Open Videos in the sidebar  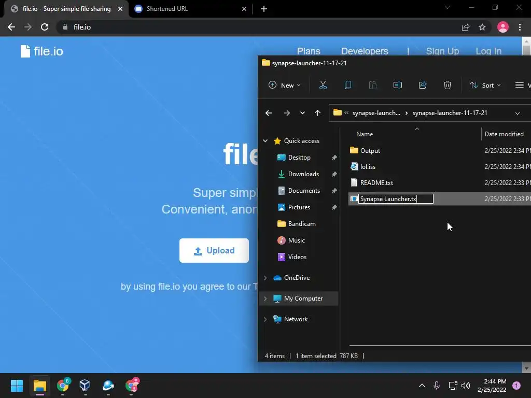297,257
